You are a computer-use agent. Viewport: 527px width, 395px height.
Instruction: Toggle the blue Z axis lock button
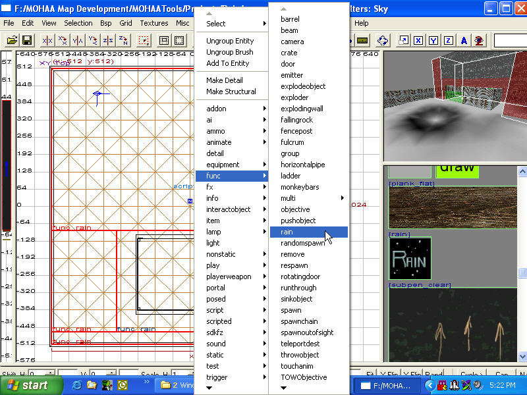pyautogui.click(x=448, y=40)
